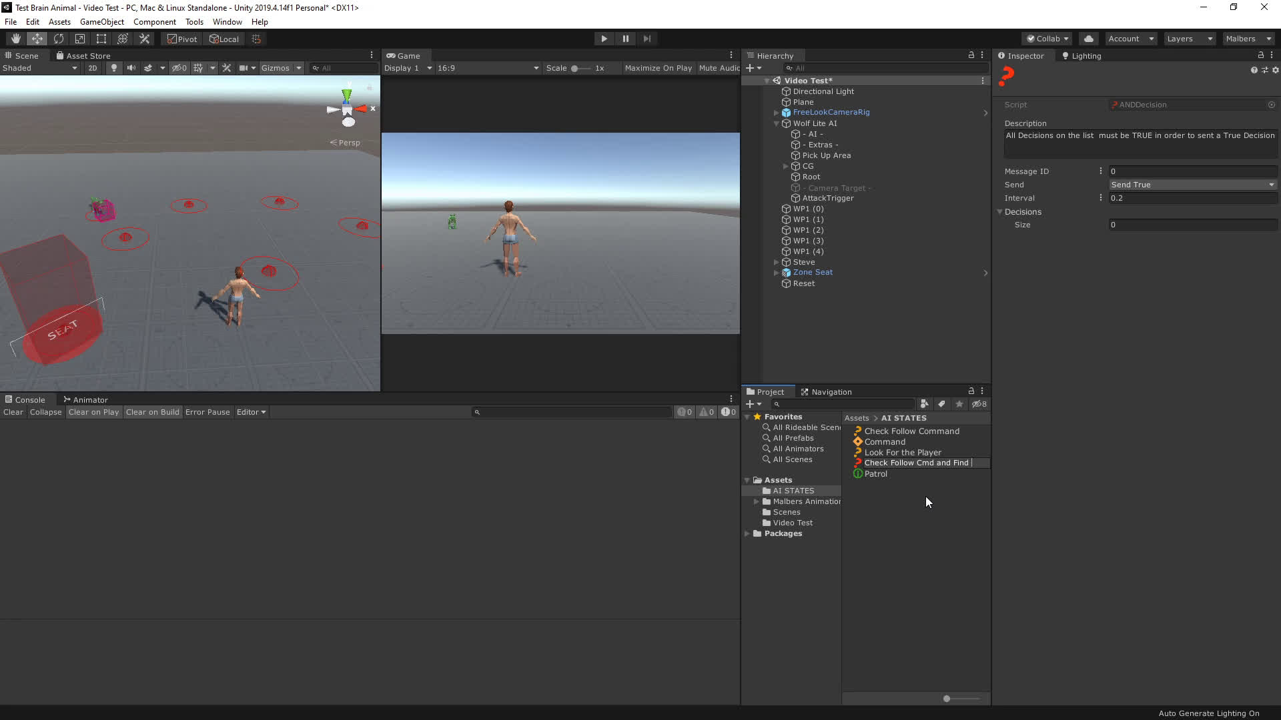Screen dimensions: 1281x720
Task: Enable 2D mode in Scene view
Action: click(92, 67)
